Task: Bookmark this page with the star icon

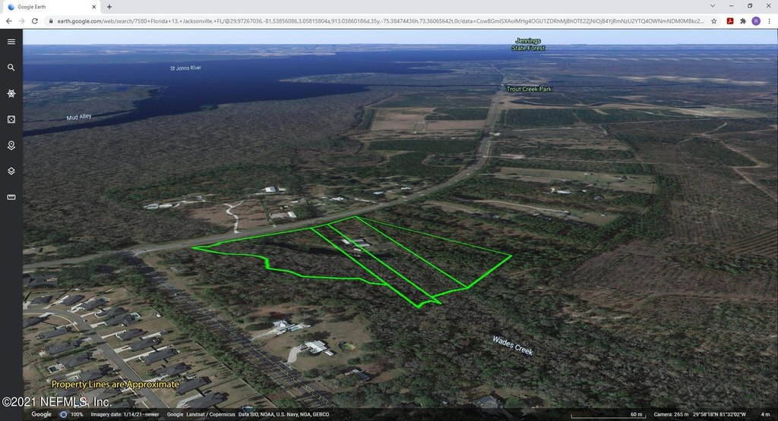Action: [x=713, y=21]
